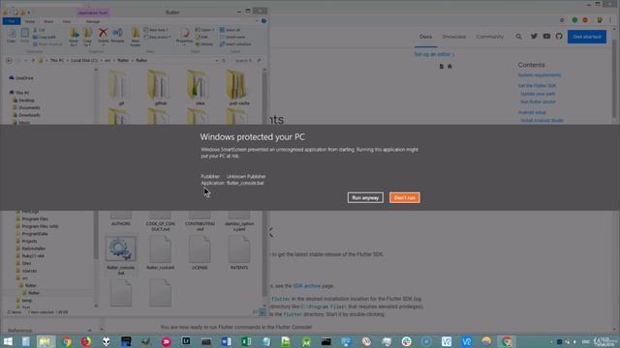Click Move to in the Explorer ribbon

74,37
